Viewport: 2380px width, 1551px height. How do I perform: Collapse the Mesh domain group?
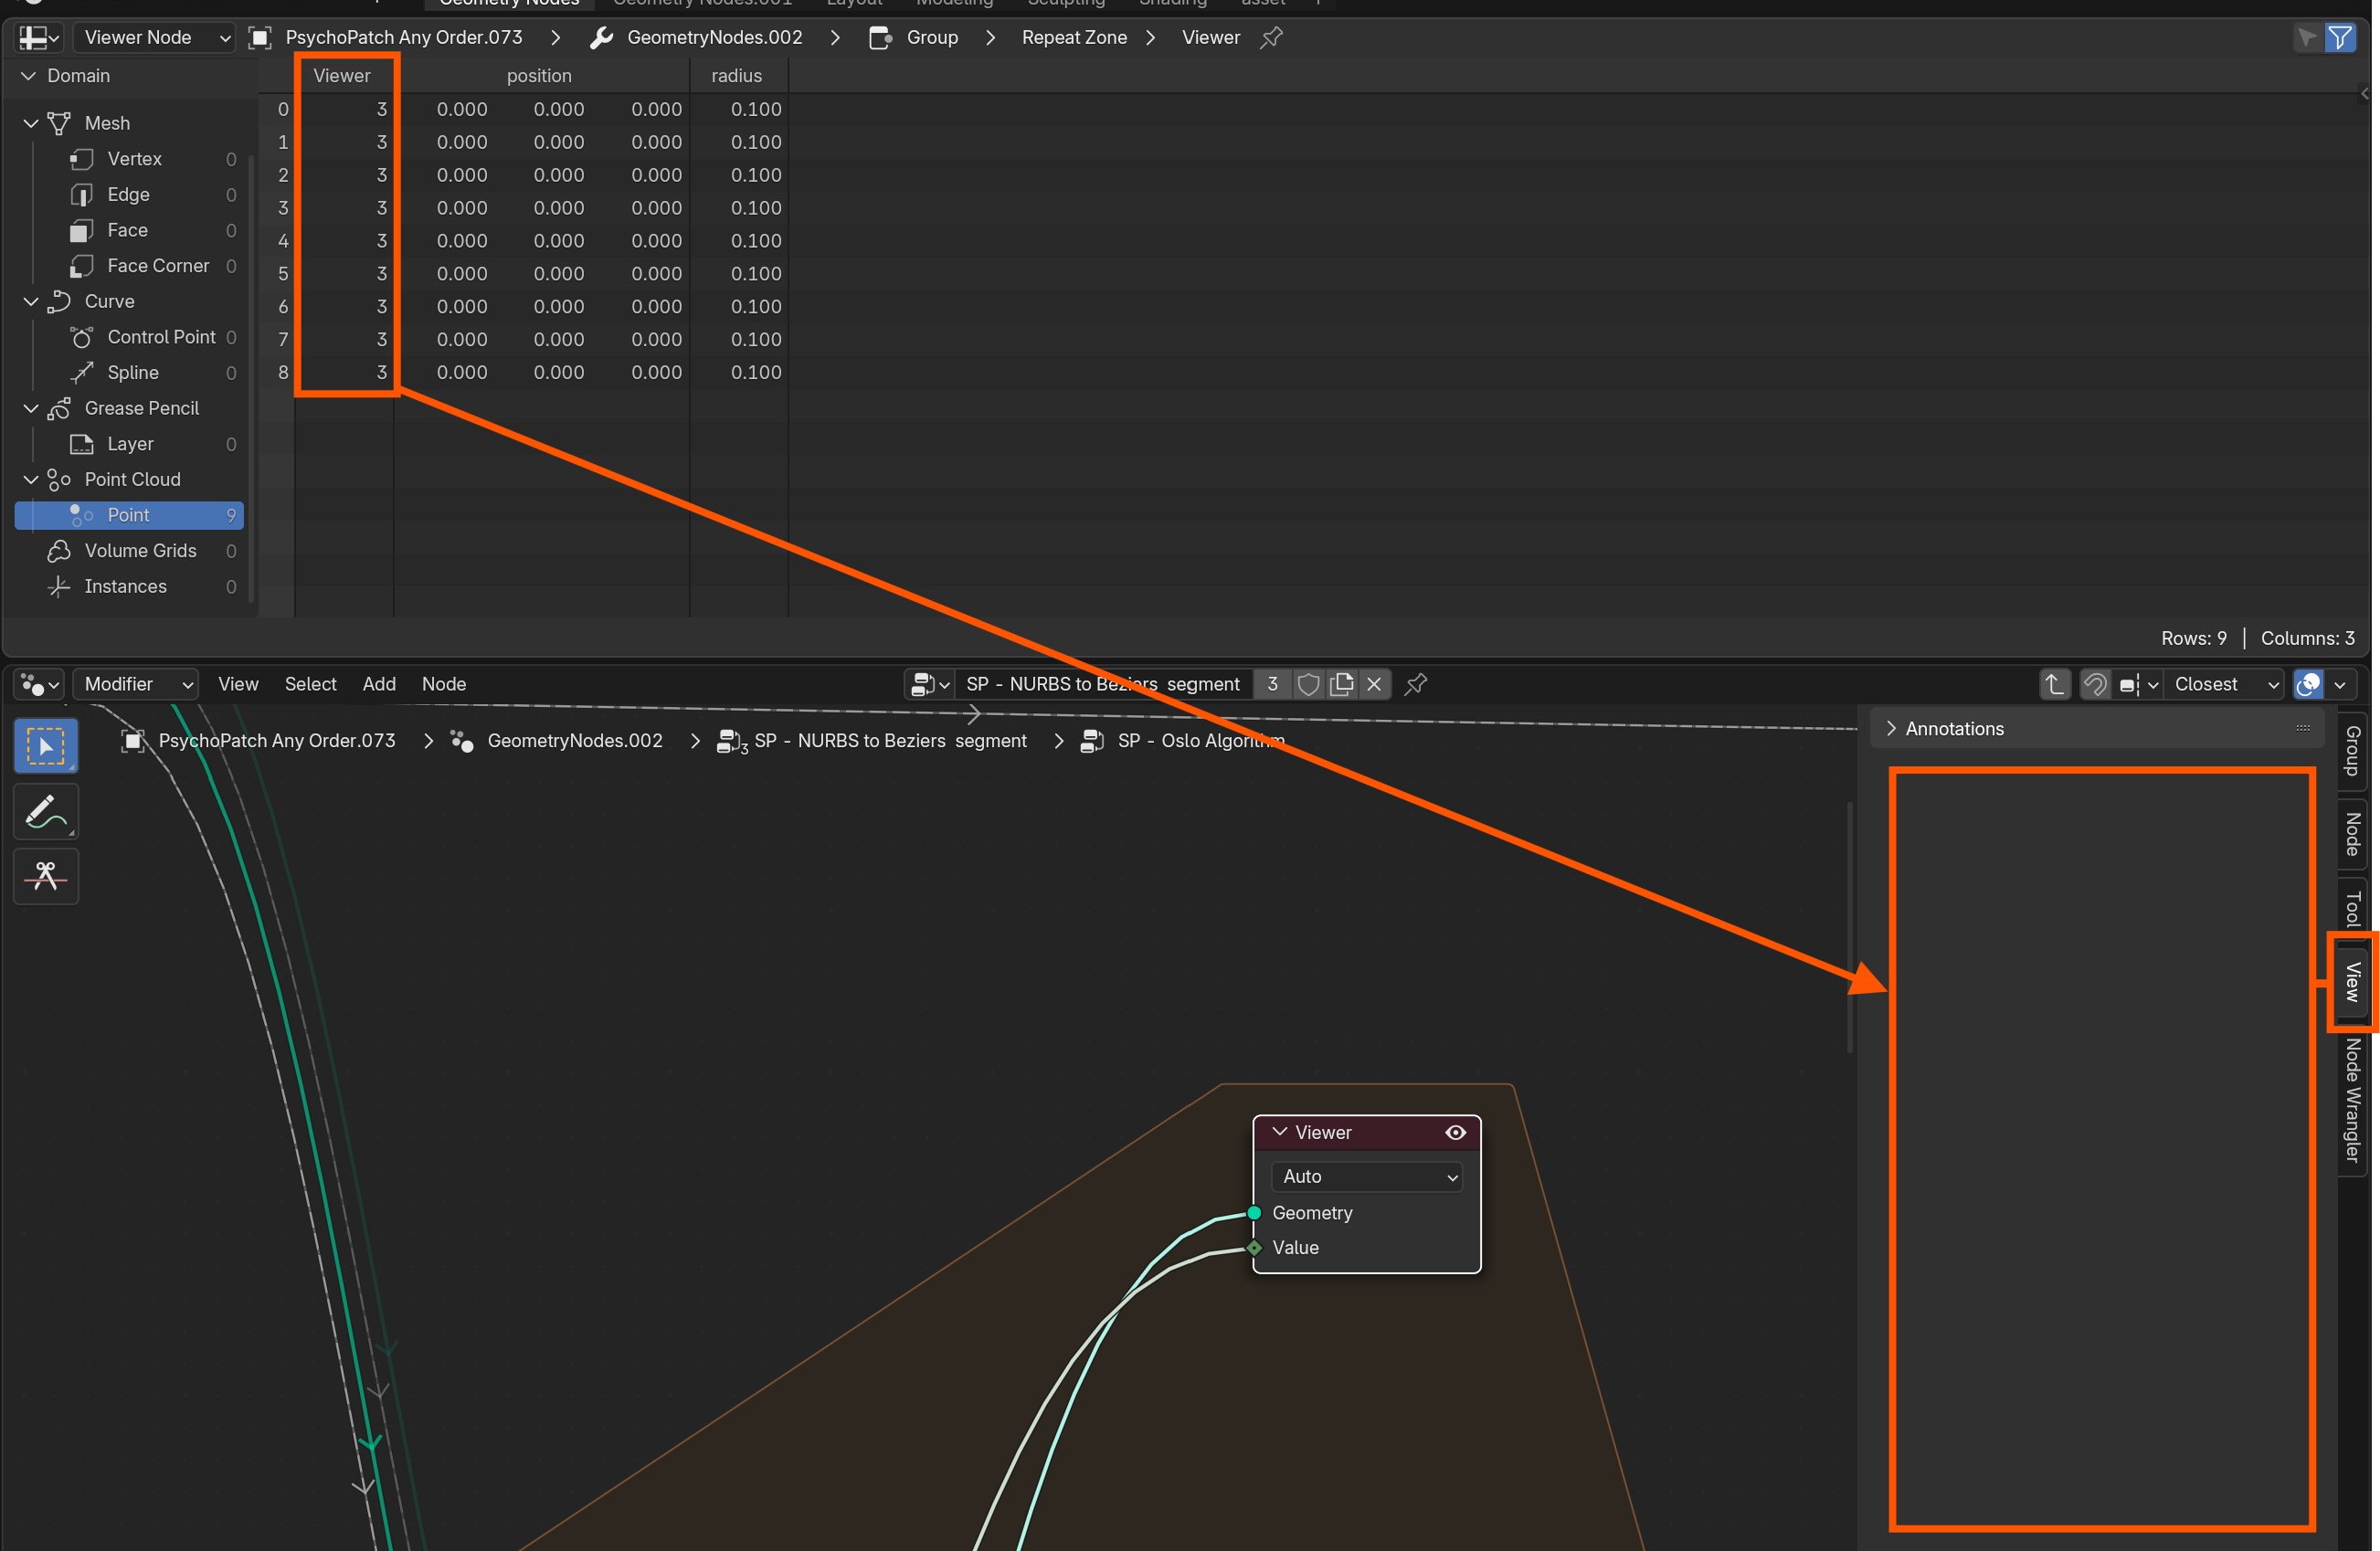click(30, 123)
